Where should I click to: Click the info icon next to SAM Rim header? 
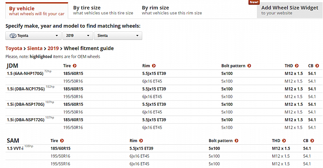pyautogui.click(x=141, y=141)
